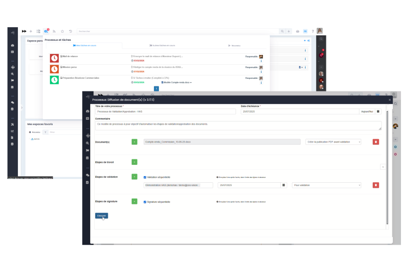Click the favorites star icon in toolbar
Viewport: 408px width, 272px height.
click(x=62, y=32)
